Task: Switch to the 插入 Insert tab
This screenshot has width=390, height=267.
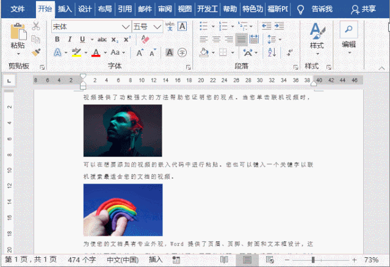Action: [65, 9]
